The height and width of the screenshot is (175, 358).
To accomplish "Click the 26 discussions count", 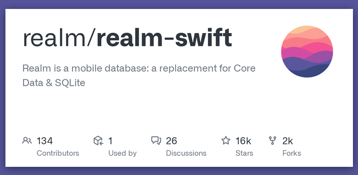I will [172, 141].
